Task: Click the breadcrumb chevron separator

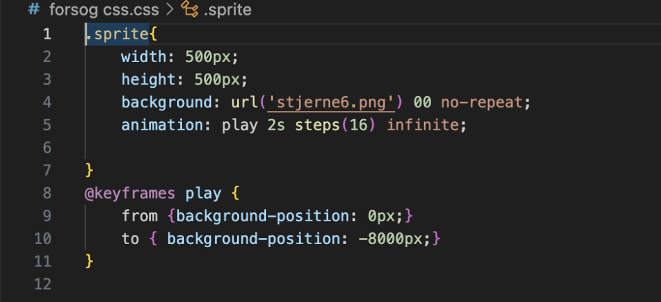Action: [x=168, y=10]
